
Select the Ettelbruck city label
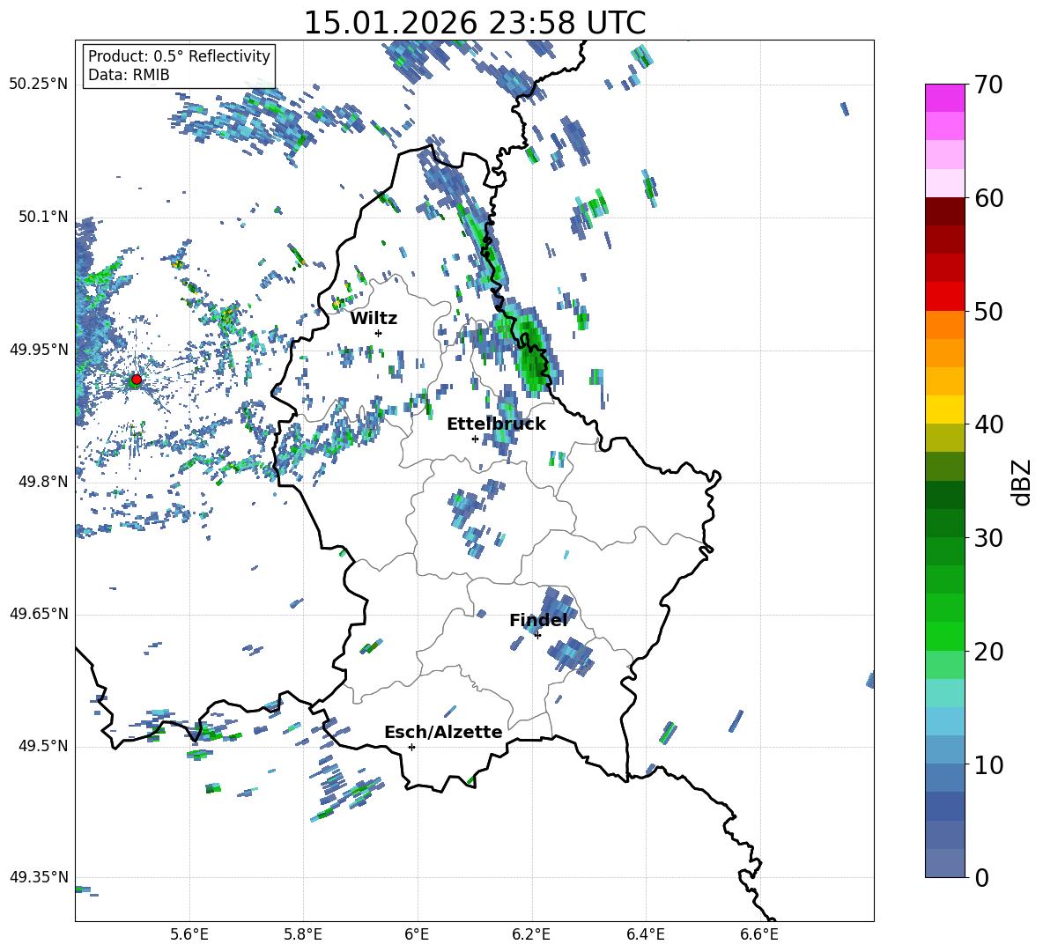[496, 424]
